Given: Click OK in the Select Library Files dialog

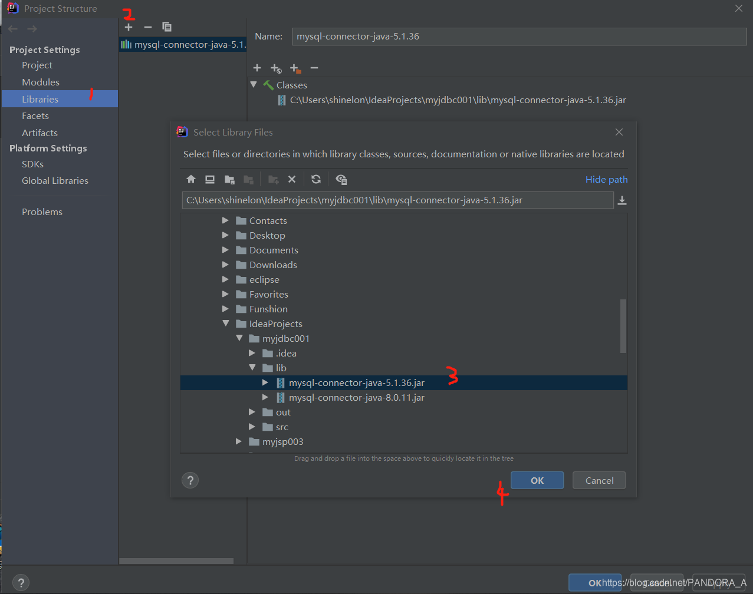Looking at the screenshot, I should (537, 480).
